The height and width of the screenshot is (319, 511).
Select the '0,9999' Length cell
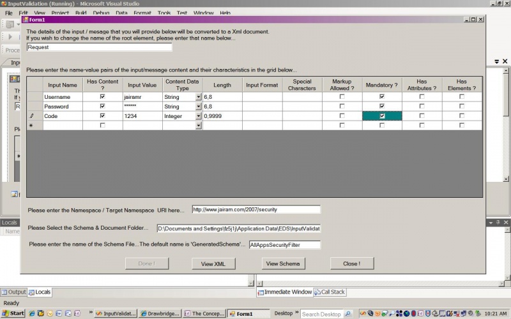pos(222,116)
